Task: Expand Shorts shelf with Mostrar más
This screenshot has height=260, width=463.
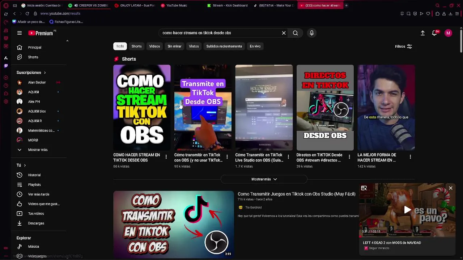Action: (x=264, y=179)
